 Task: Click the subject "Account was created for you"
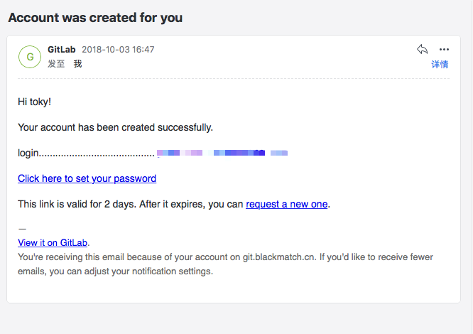[95, 18]
